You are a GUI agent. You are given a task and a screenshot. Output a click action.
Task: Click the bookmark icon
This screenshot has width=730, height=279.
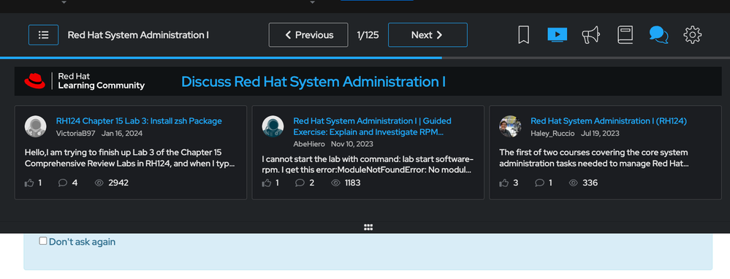pyautogui.click(x=523, y=35)
